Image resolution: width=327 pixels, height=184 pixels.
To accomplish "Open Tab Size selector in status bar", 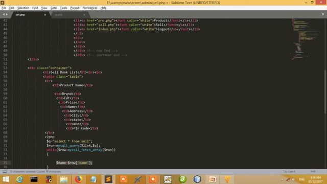I will pos(289,172).
